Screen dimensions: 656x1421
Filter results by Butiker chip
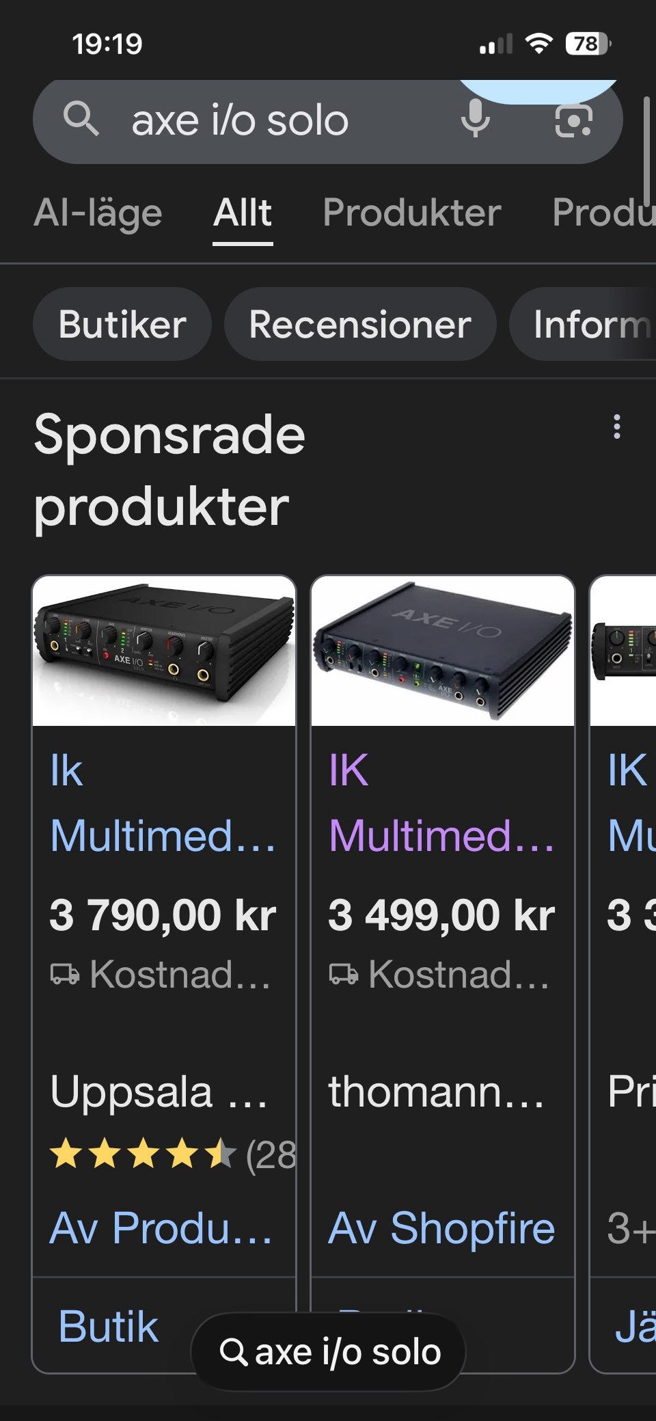(x=122, y=324)
